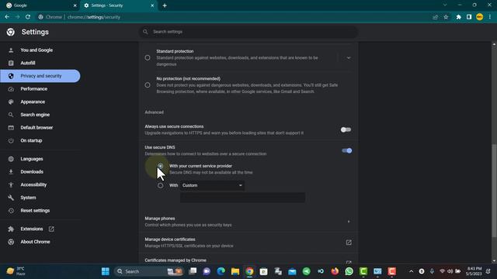Open the notification center icon
The image size is (497, 279).
(488, 271)
